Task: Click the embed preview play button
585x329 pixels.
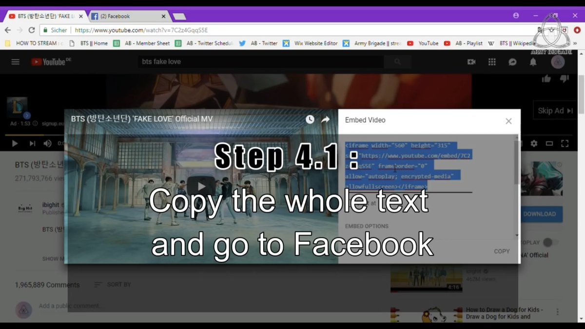Action: click(x=201, y=186)
